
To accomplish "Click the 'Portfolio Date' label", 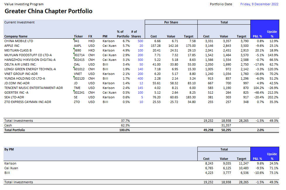I will [x=221, y=4].
